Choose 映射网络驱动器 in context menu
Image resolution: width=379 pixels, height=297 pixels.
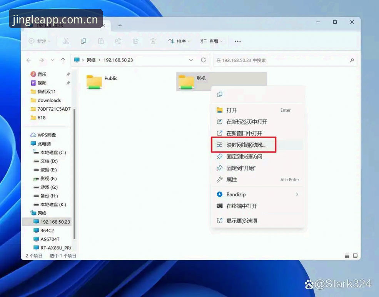(x=258, y=145)
